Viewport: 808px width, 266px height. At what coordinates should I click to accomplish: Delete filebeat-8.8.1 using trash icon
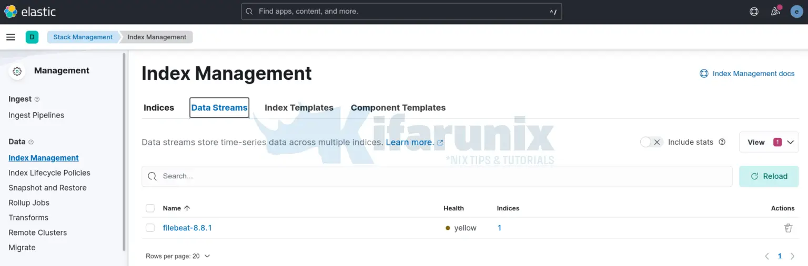click(x=787, y=228)
